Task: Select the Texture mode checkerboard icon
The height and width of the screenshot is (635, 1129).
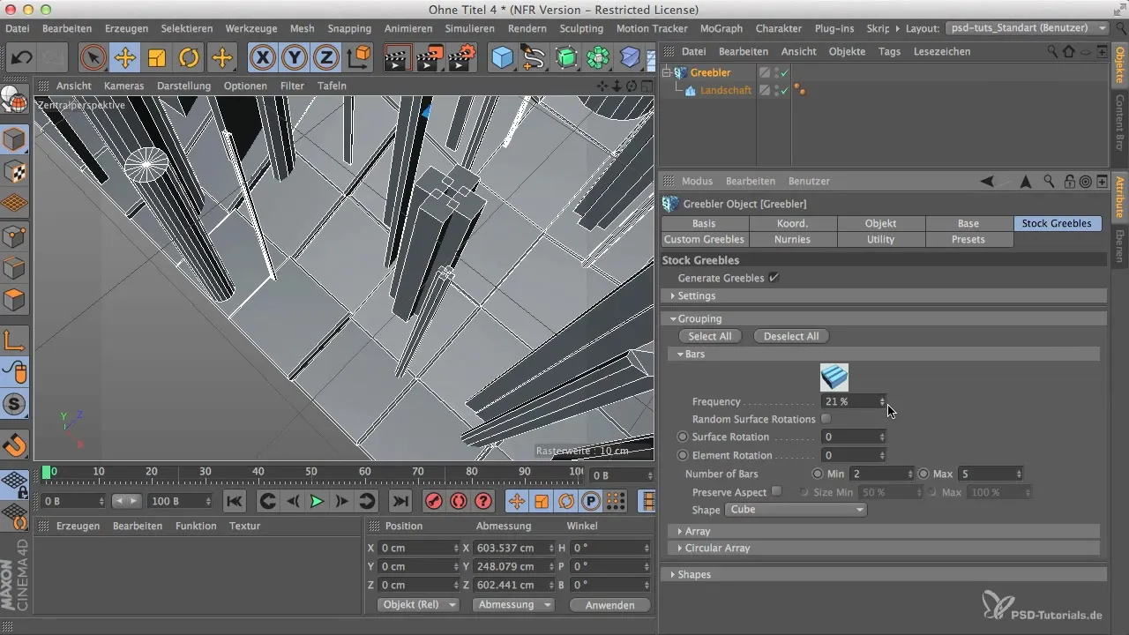Action: [15, 171]
